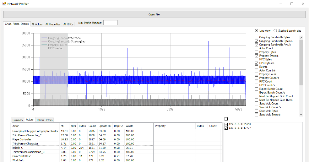Switch to the All Actors tab
Screen dimensions: 309x162
(x=37, y=24)
